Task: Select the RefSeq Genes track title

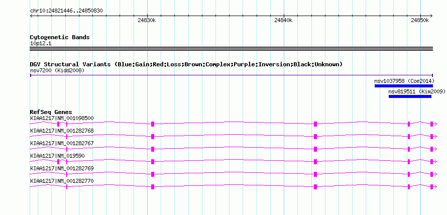Action: (x=51, y=112)
